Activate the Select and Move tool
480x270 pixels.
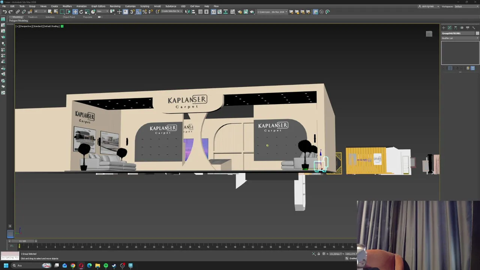tap(75, 12)
